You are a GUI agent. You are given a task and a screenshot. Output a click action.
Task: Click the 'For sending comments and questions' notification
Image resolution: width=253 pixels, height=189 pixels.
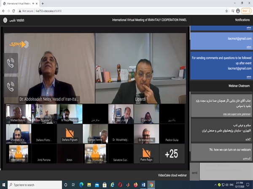221,66
